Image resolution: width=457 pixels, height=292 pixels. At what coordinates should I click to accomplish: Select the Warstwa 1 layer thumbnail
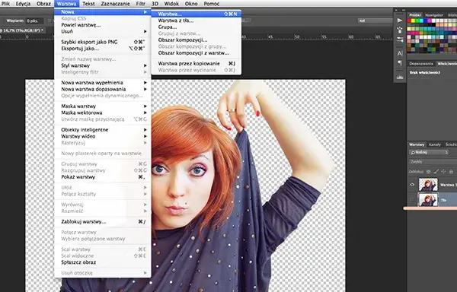[428, 184]
